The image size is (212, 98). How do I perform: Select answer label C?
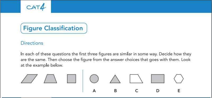pyautogui.click(x=136, y=91)
